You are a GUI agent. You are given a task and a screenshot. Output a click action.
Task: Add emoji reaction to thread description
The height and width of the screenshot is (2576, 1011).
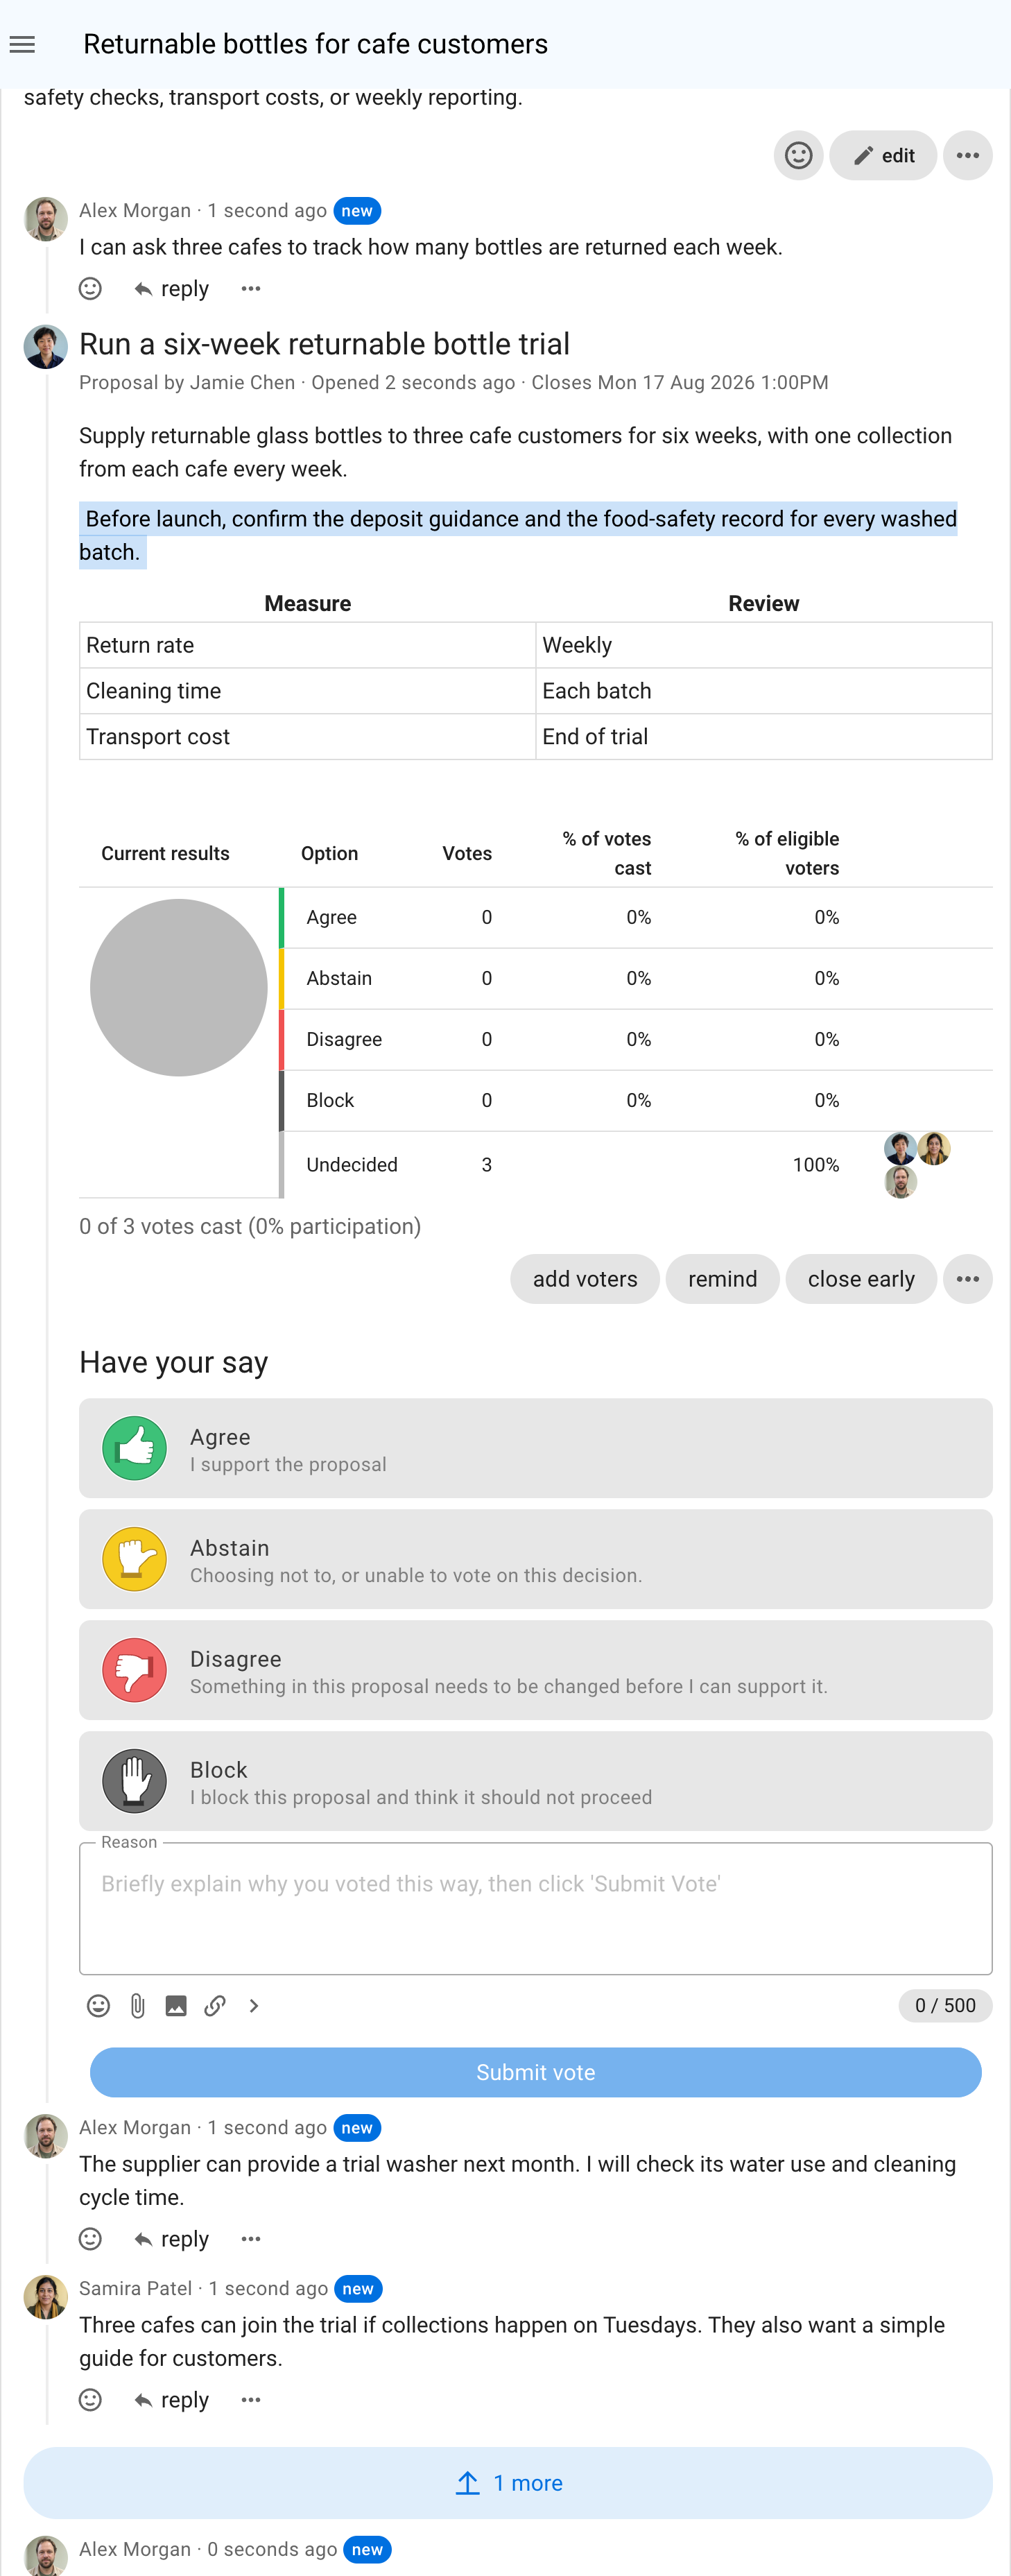click(798, 156)
